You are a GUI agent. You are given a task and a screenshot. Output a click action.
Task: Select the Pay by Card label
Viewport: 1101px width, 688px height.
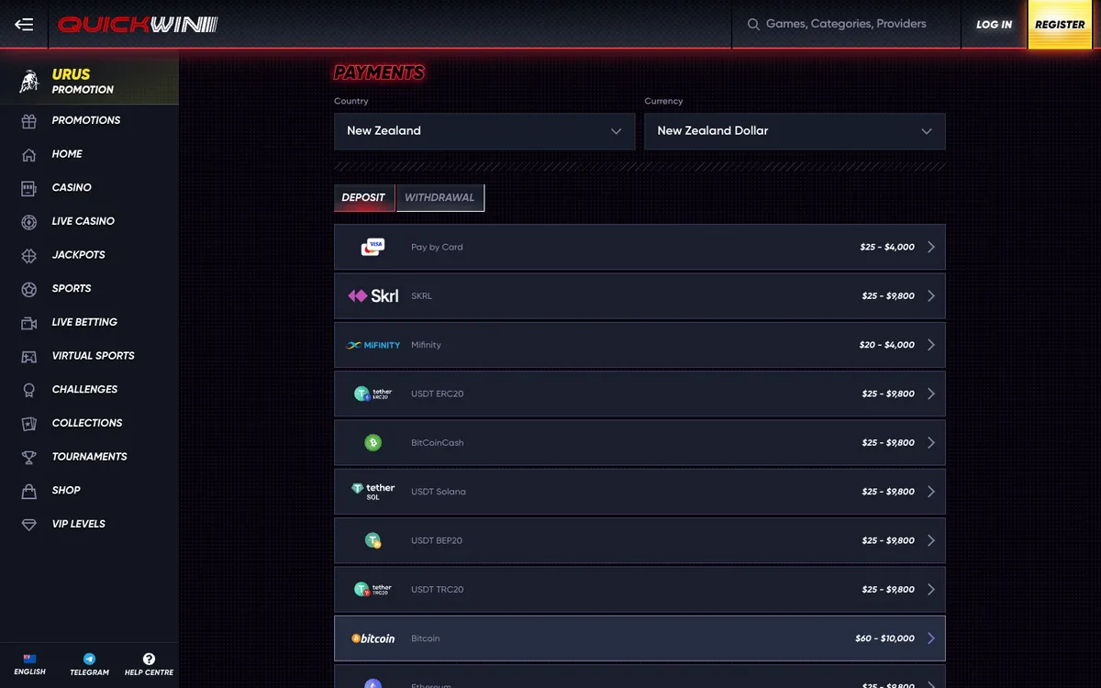click(437, 247)
